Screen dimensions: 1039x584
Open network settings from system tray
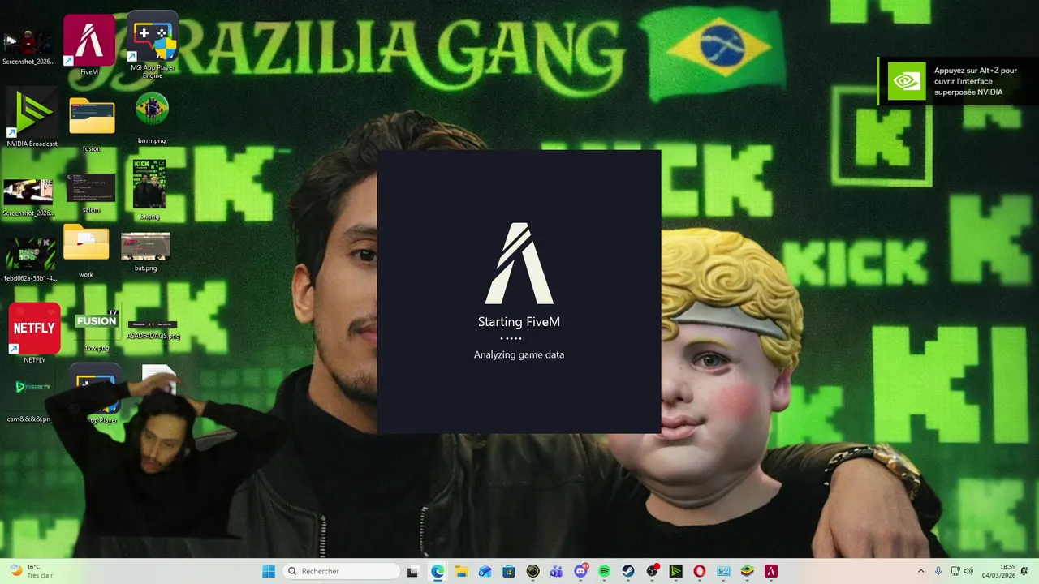click(955, 571)
